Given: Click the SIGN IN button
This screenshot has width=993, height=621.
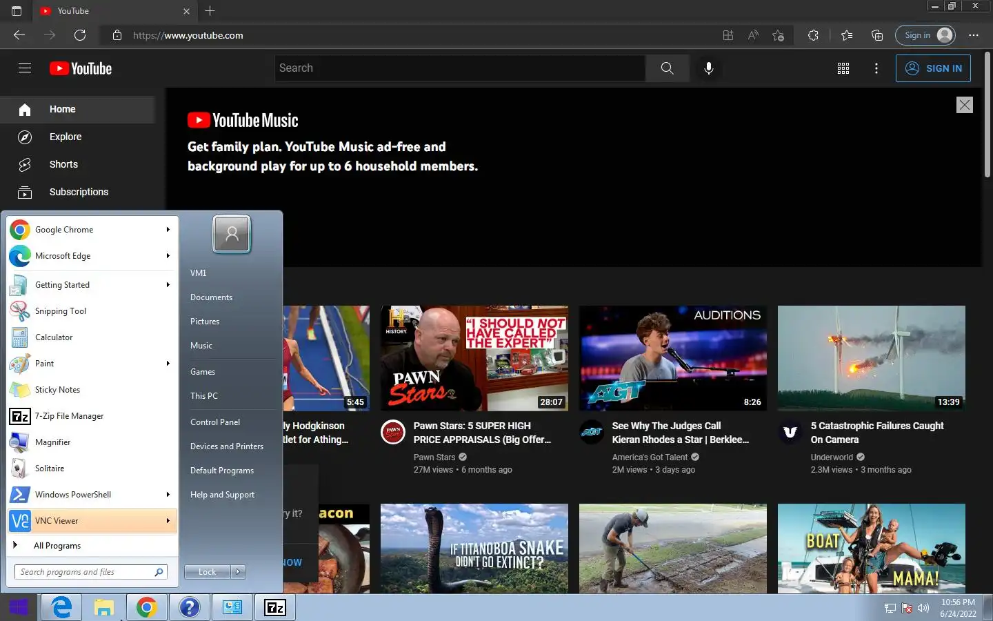Looking at the screenshot, I should [x=933, y=68].
